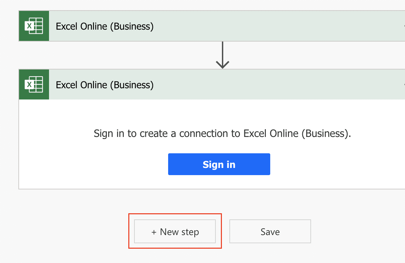Click the plus symbol on New step
The height and width of the screenshot is (263, 405).
(154, 232)
